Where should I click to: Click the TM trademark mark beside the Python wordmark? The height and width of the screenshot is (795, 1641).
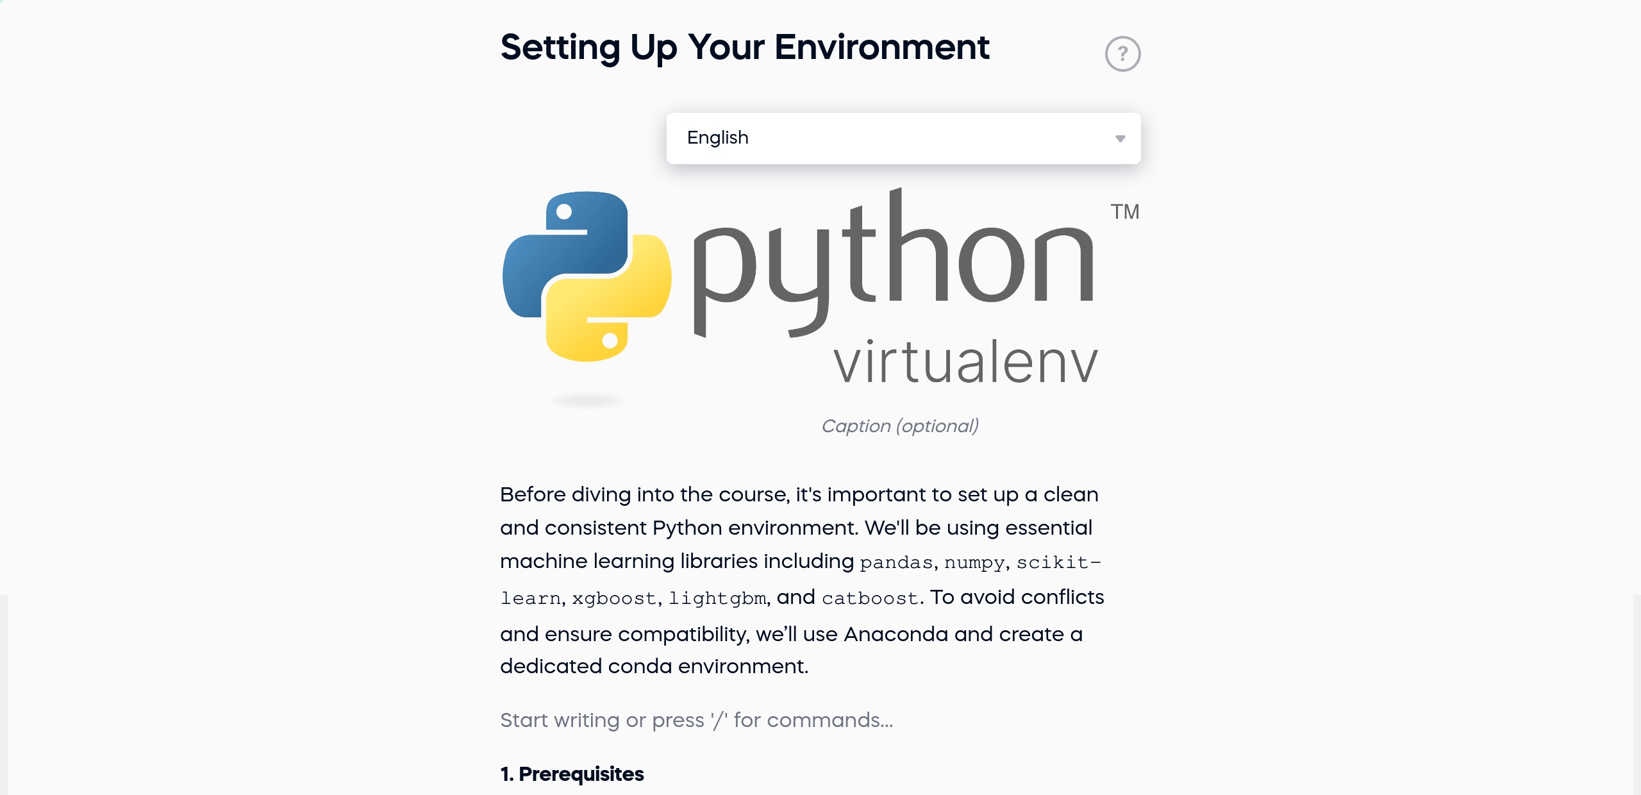pos(1121,212)
